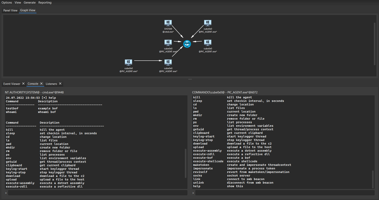Click the 'socks' socks4 server row

[x=222, y=176]
